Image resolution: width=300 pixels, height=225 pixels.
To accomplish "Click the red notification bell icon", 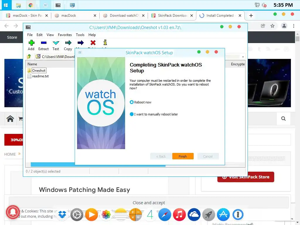I will pos(13,212).
